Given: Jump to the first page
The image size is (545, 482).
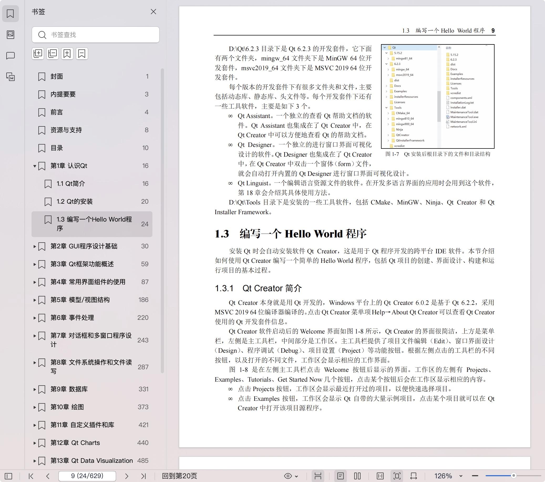Looking at the screenshot, I should [31, 476].
